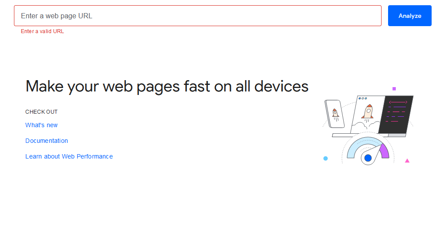Click the purple segment of the speed gauge
Viewport: 446px width, 250px height.
click(x=384, y=151)
